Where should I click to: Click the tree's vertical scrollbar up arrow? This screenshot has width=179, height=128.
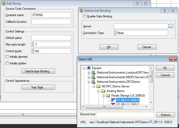(x=151, y=68)
